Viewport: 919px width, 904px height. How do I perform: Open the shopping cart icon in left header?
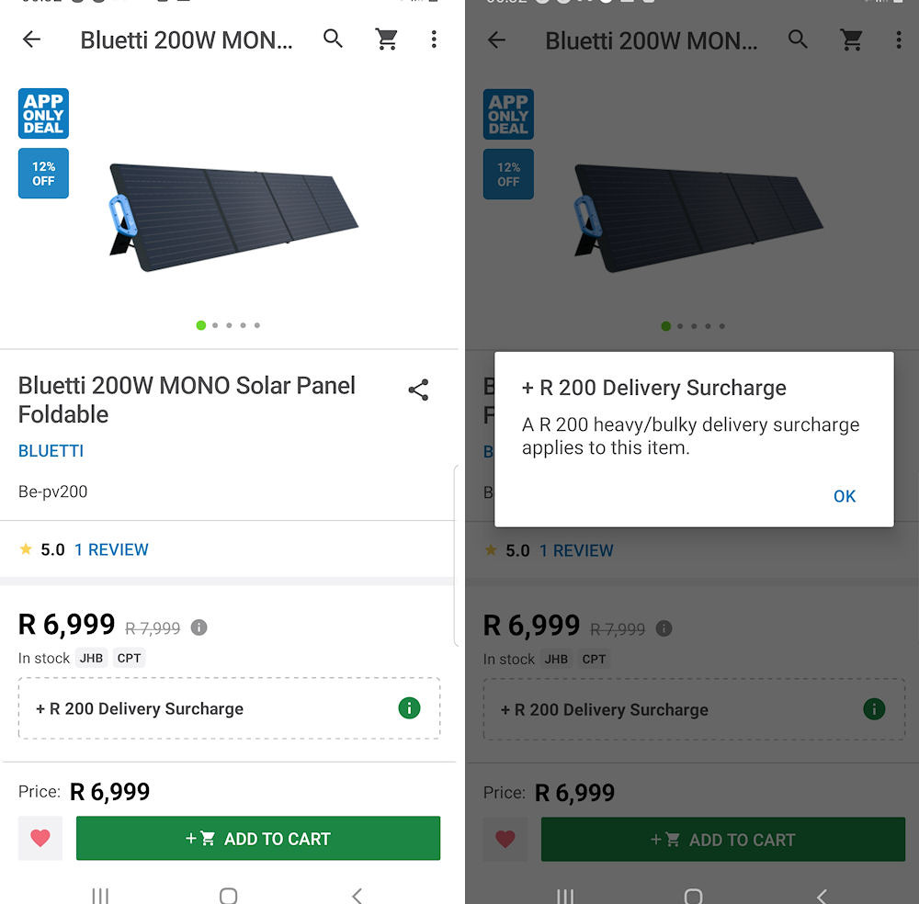(387, 40)
